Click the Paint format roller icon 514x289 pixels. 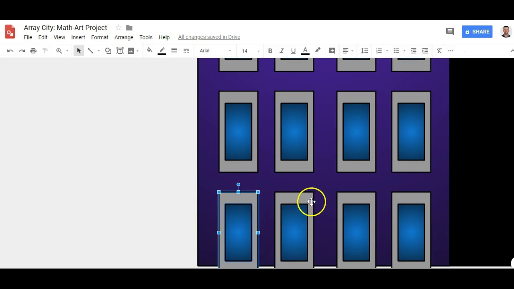point(45,51)
